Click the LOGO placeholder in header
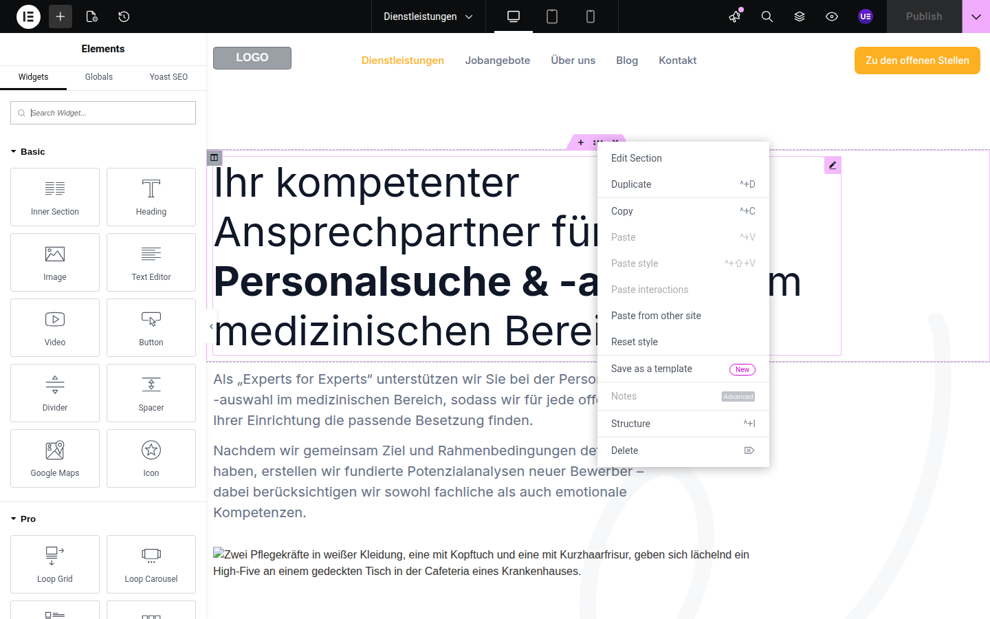Viewport: 990px width, 619px height. click(x=252, y=58)
